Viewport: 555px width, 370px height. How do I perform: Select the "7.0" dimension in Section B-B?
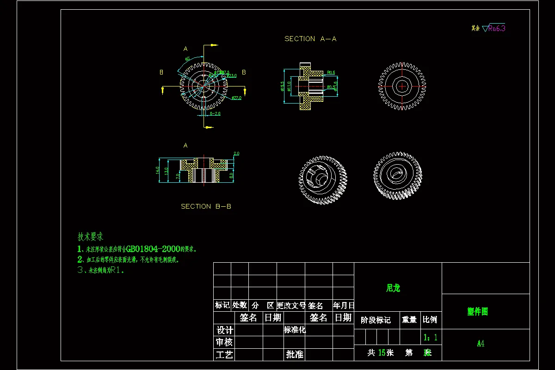[177, 176]
